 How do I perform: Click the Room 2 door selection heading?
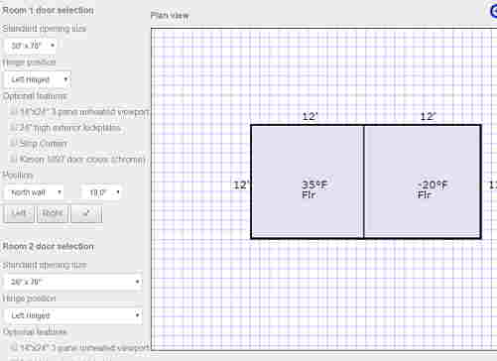[49, 246]
